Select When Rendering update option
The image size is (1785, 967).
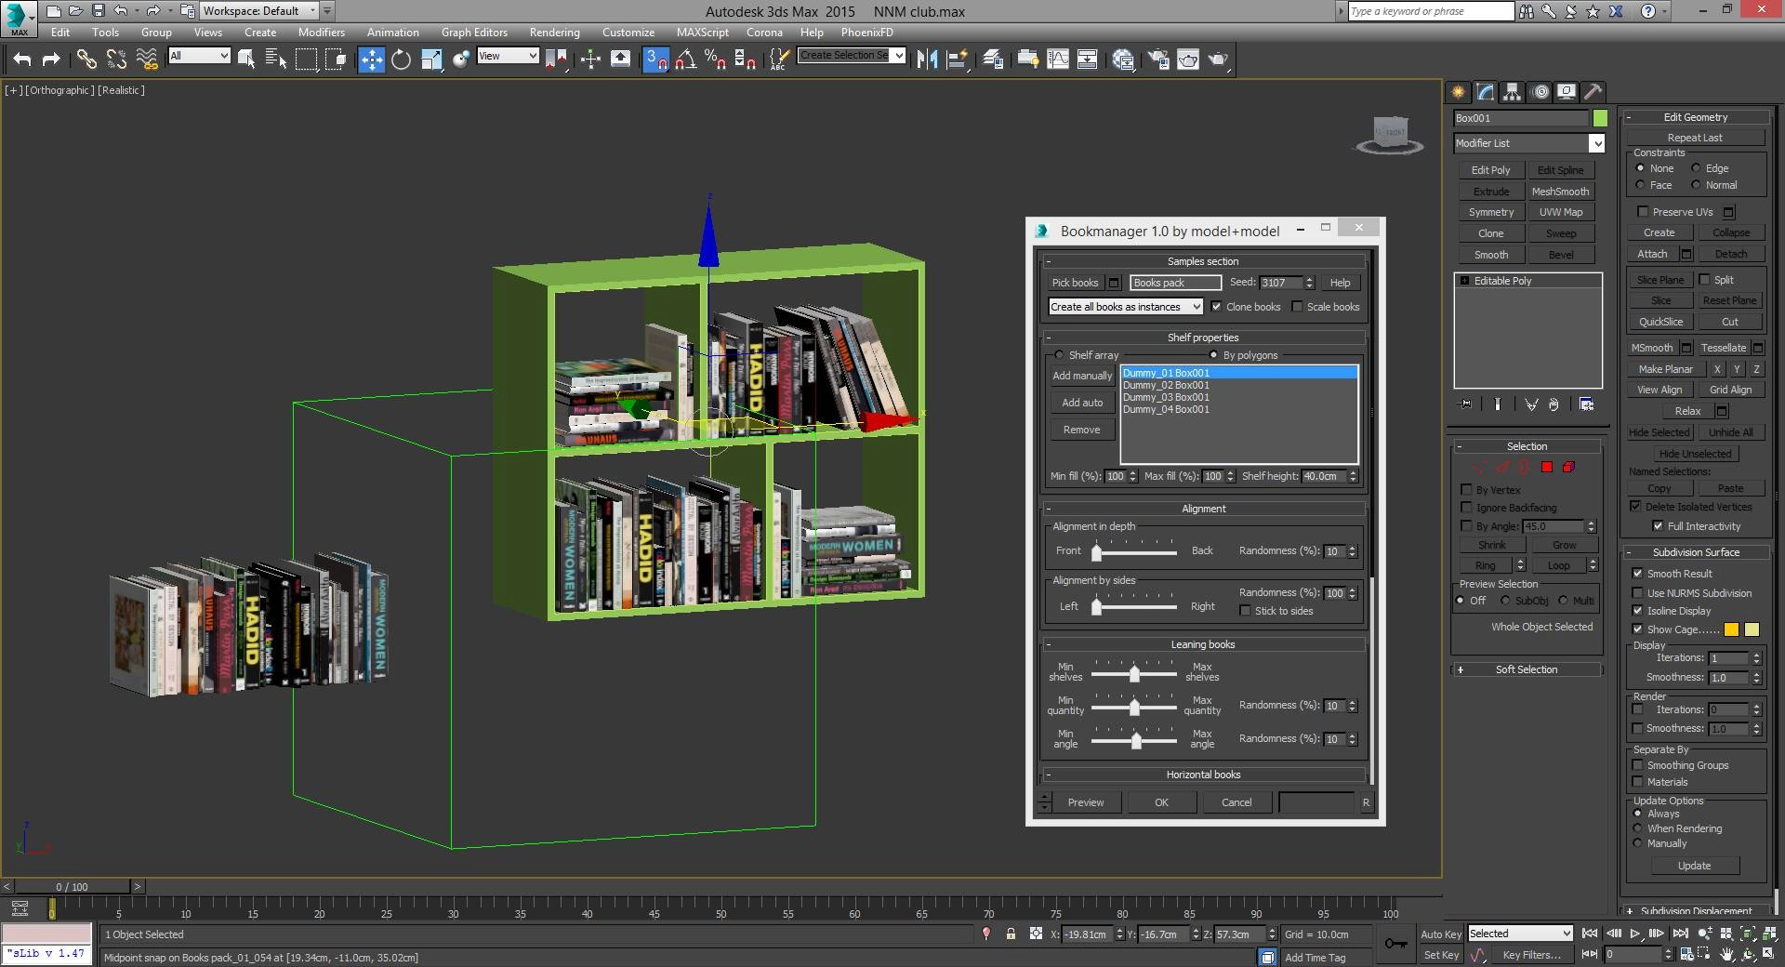(x=1637, y=828)
